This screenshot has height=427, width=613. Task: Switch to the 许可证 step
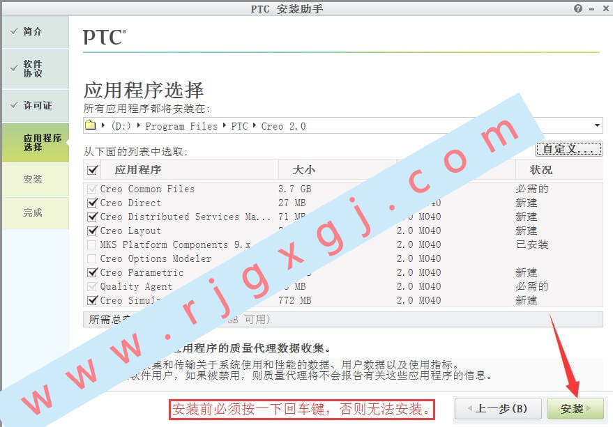click(35, 105)
